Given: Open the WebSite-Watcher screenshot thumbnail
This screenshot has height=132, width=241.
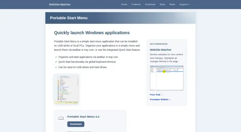Looking at the screenshot, I should pos(167,78).
